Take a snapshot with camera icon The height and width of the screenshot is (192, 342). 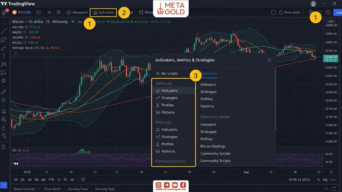point(328,13)
